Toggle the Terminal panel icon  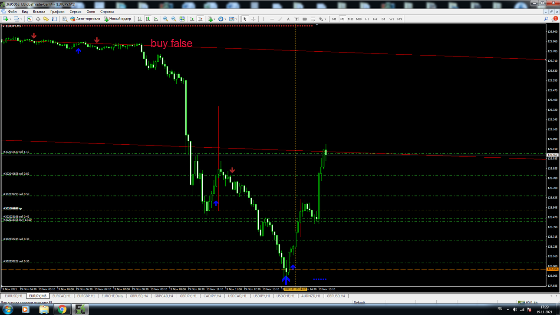click(x=54, y=19)
